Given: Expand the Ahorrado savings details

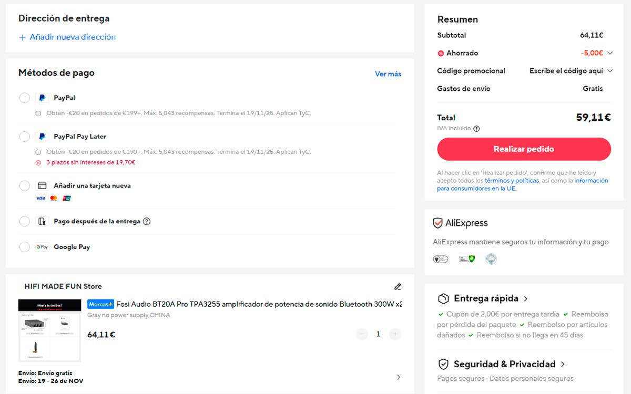Looking at the screenshot, I should click(610, 53).
